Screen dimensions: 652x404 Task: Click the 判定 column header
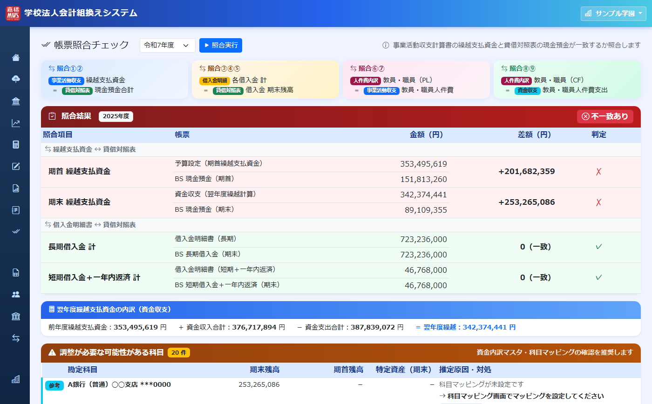(x=599, y=135)
